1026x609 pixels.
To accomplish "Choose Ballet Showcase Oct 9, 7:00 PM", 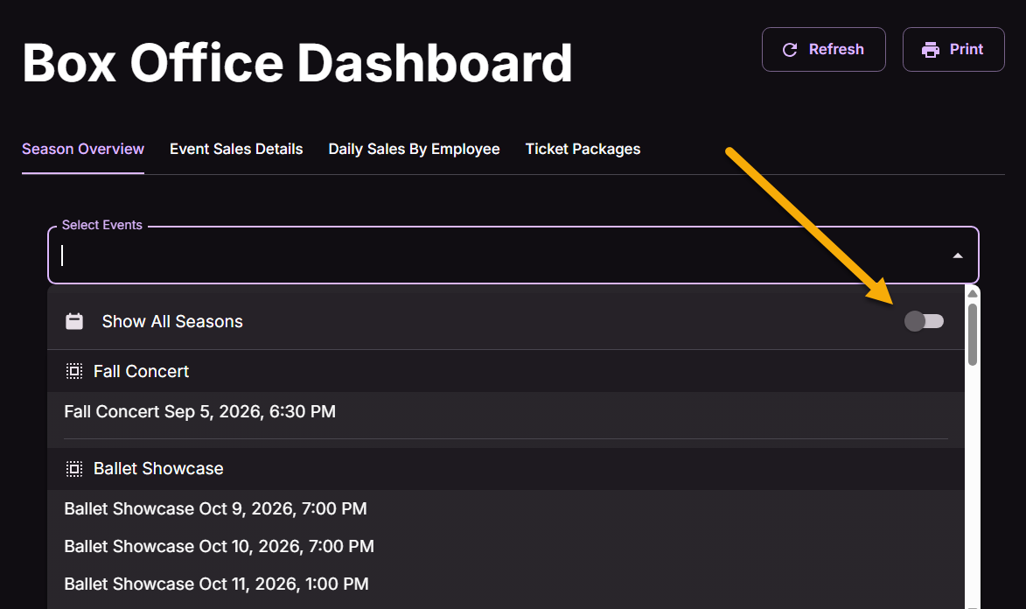I will point(506,508).
